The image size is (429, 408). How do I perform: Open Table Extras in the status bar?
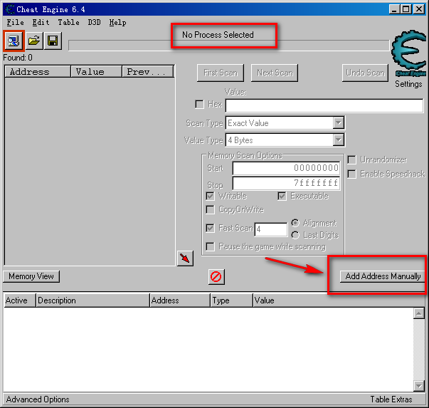click(391, 399)
